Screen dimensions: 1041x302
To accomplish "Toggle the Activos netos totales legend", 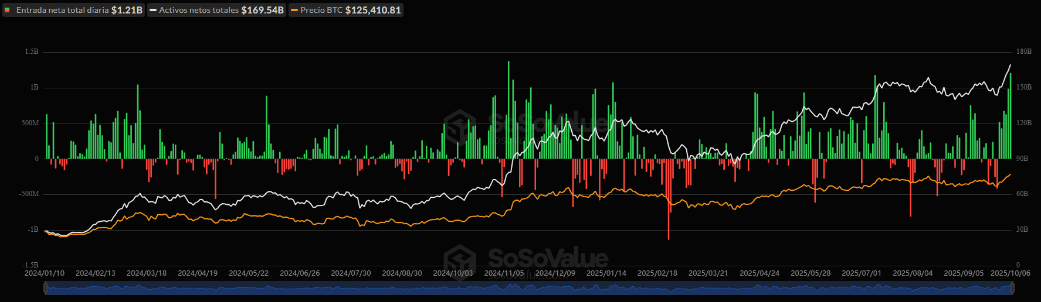I will [x=199, y=10].
